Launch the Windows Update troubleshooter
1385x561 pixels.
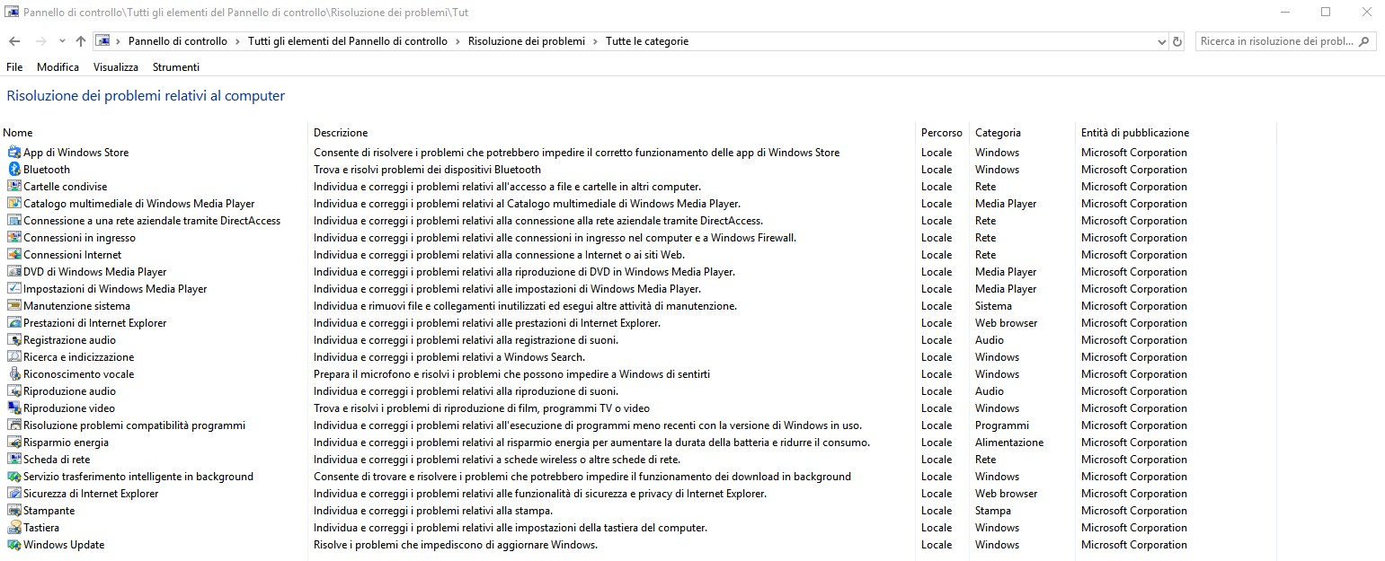[64, 545]
